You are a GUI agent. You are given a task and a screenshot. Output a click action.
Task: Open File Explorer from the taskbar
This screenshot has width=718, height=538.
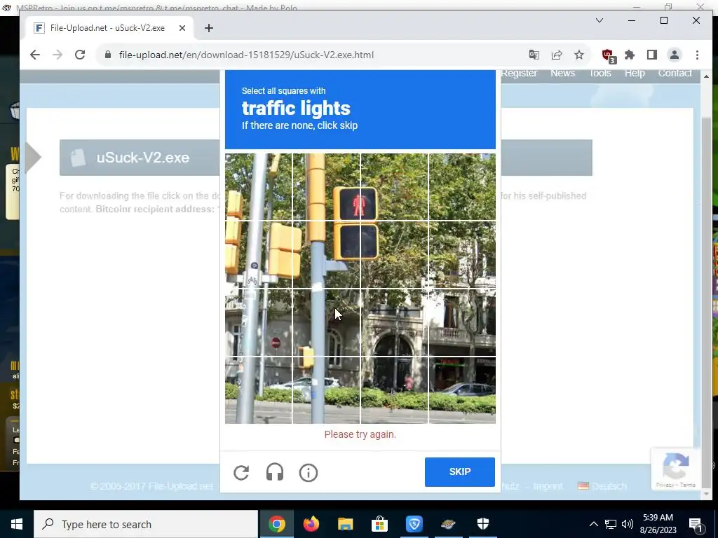click(x=345, y=524)
